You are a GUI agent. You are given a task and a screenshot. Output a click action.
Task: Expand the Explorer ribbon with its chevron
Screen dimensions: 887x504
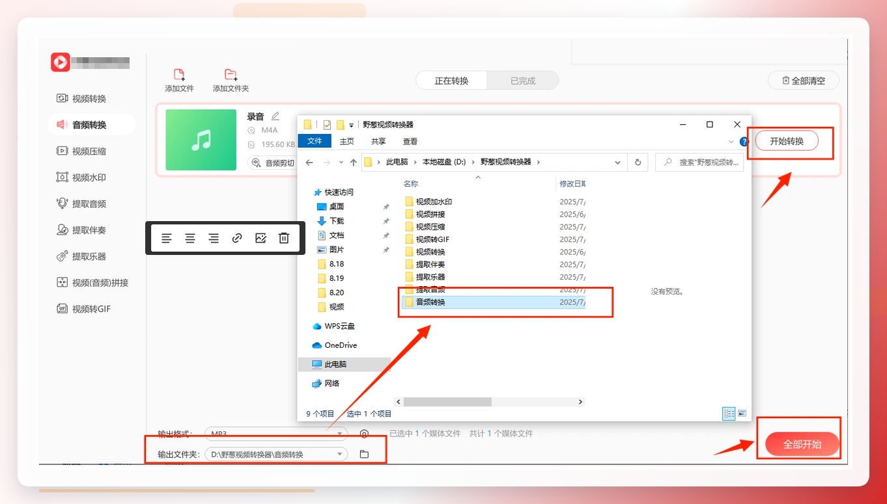coord(731,141)
